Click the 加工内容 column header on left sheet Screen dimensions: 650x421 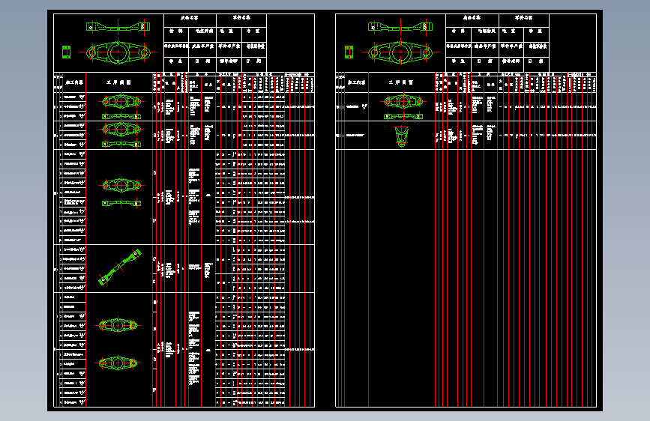[x=73, y=82]
